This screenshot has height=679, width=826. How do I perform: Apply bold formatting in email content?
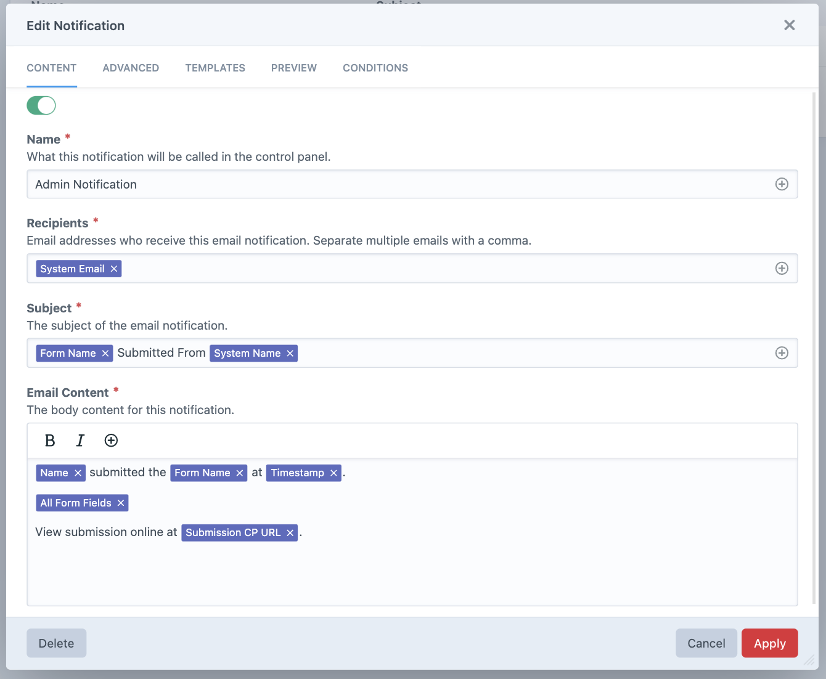(49, 441)
